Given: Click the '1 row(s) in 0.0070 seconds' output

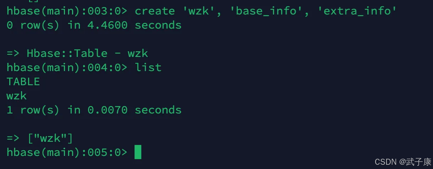Looking at the screenshot, I should pos(94,110).
